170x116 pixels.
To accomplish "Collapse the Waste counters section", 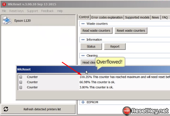I will pos(83,24).
